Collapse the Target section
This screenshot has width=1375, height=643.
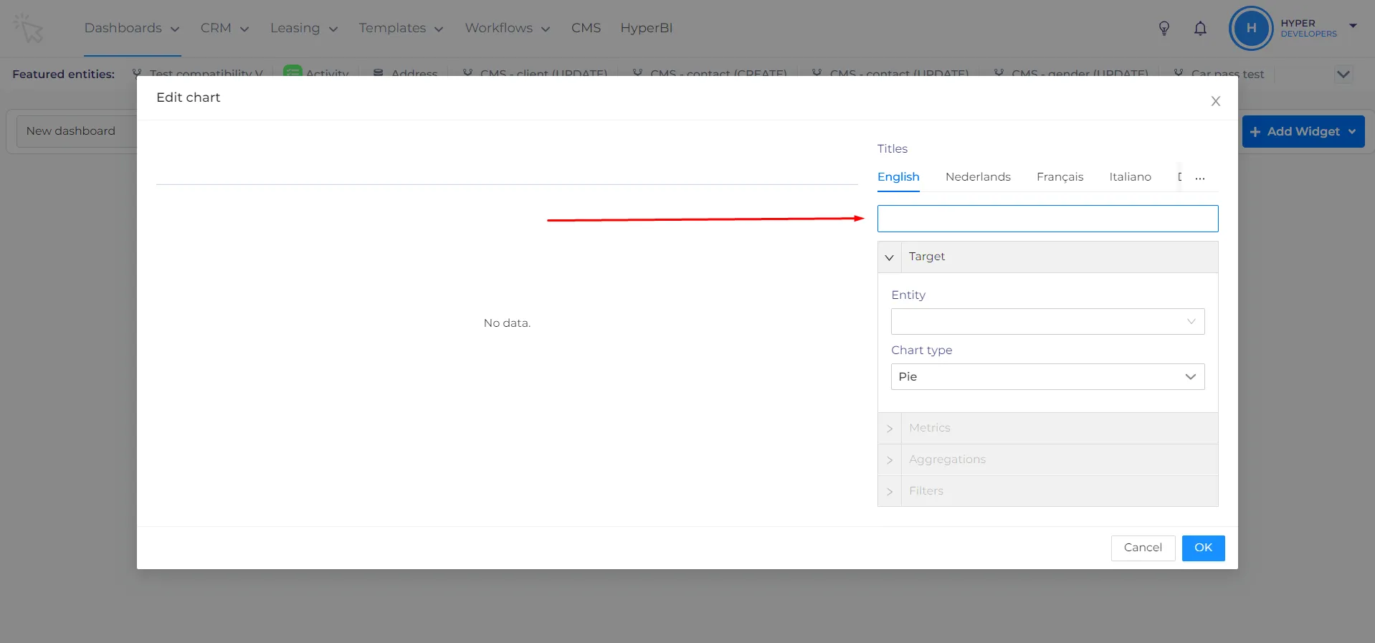(x=890, y=257)
